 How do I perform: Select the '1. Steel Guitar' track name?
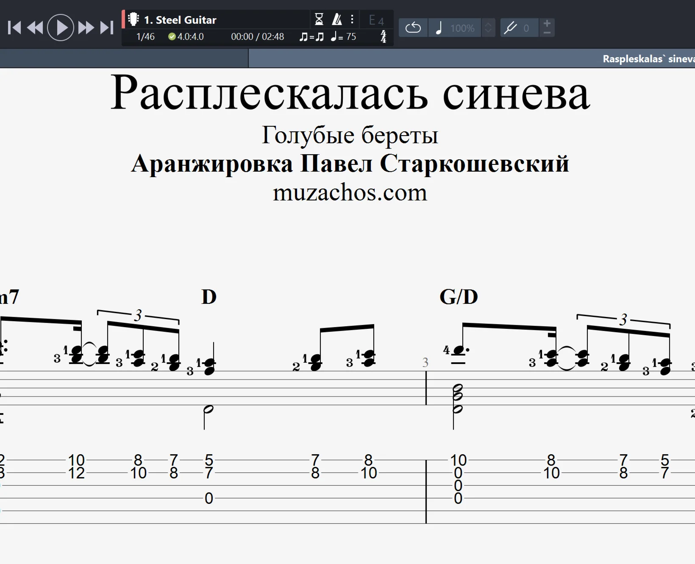pyautogui.click(x=180, y=20)
